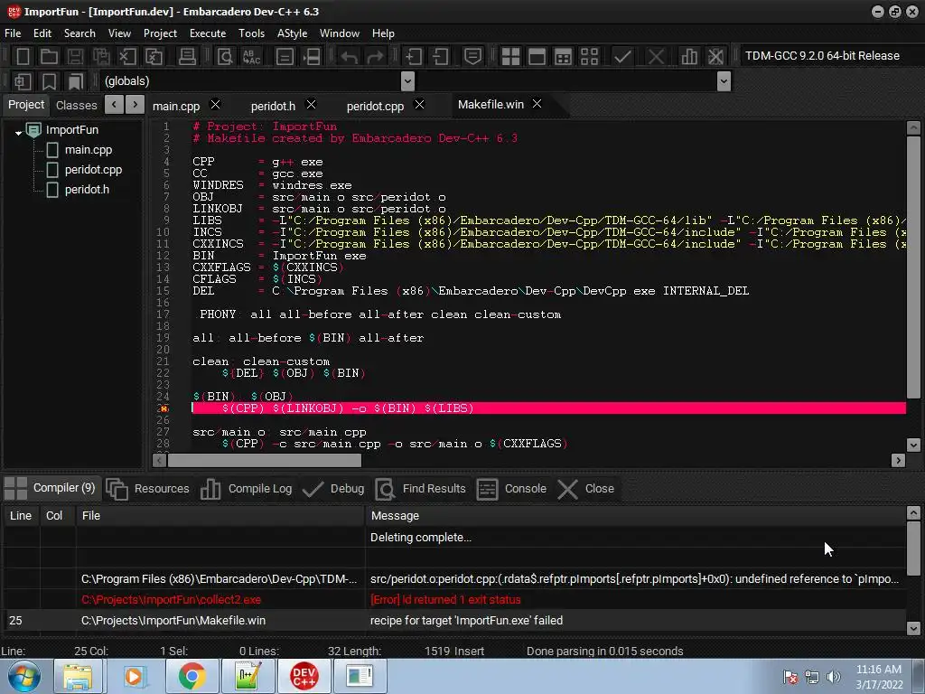Click the Rebuild All icon
This screenshot has width=925, height=694.
point(589,57)
